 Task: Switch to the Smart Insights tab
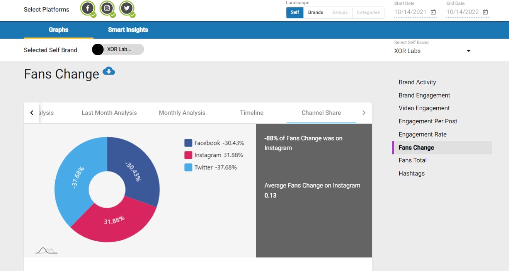coord(128,30)
